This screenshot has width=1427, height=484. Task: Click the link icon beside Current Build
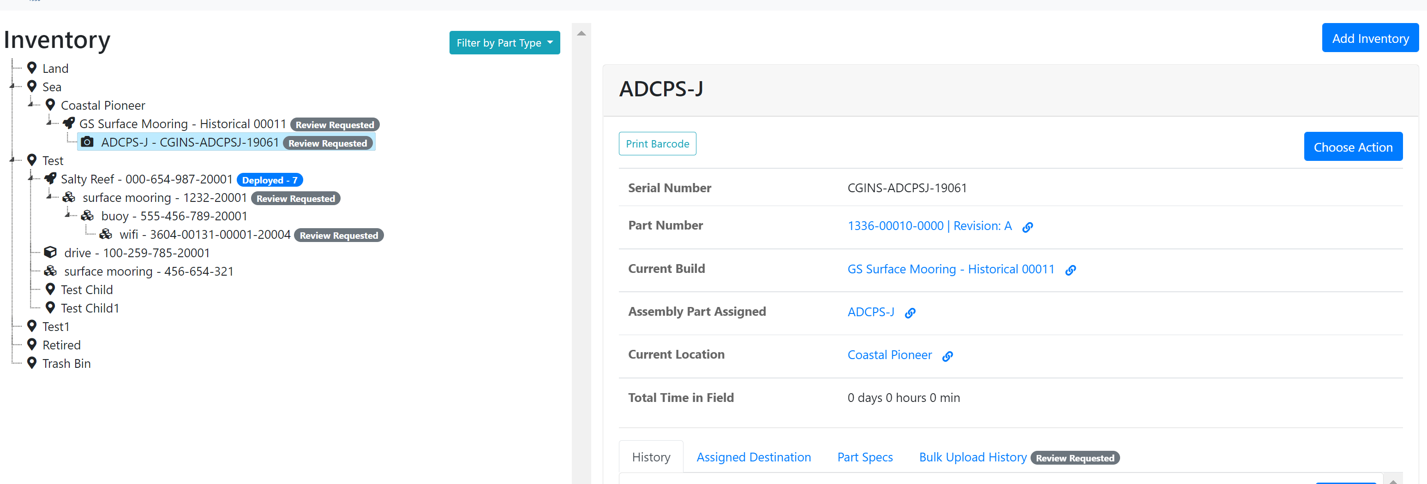tap(1070, 270)
